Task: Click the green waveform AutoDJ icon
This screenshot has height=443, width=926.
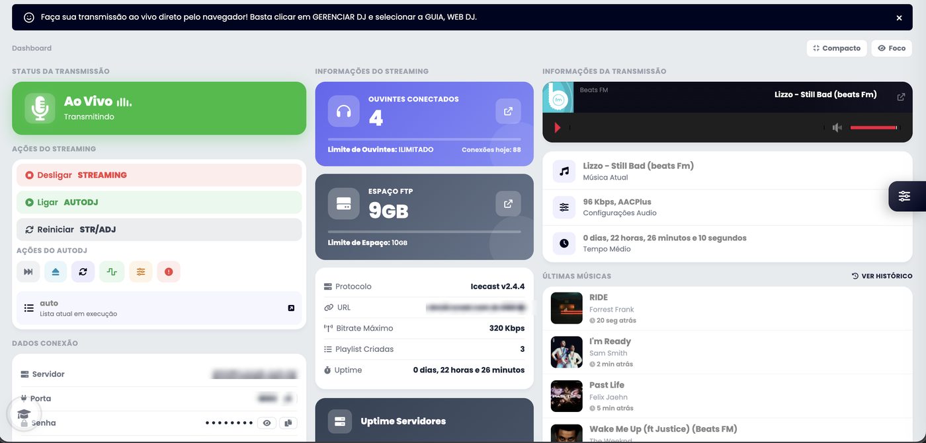Action: click(x=112, y=271)
